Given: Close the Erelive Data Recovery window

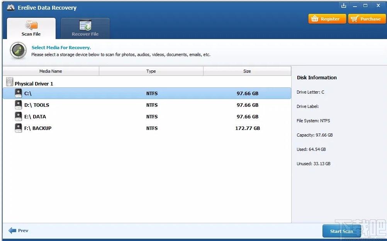Looking at the screenshot, I should coord(378,5).
